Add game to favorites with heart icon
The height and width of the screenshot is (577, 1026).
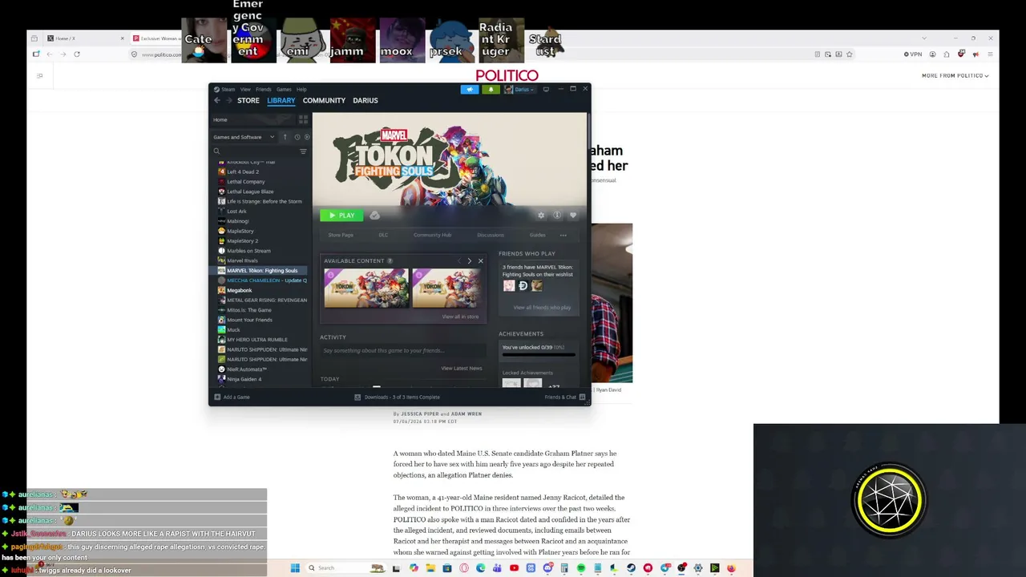(573, 216)
